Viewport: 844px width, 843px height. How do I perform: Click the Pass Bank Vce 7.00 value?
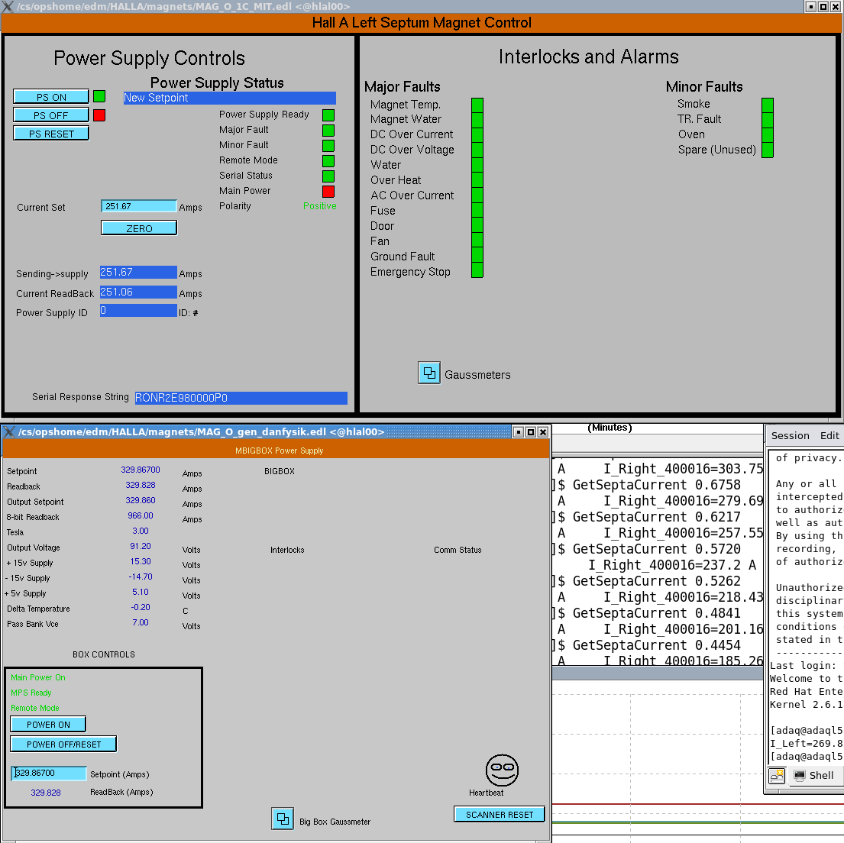(141, 622)
